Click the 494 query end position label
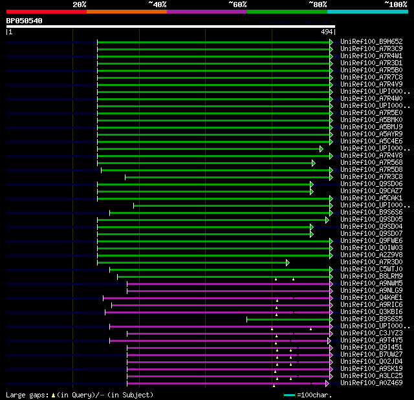 coord(327,32)
